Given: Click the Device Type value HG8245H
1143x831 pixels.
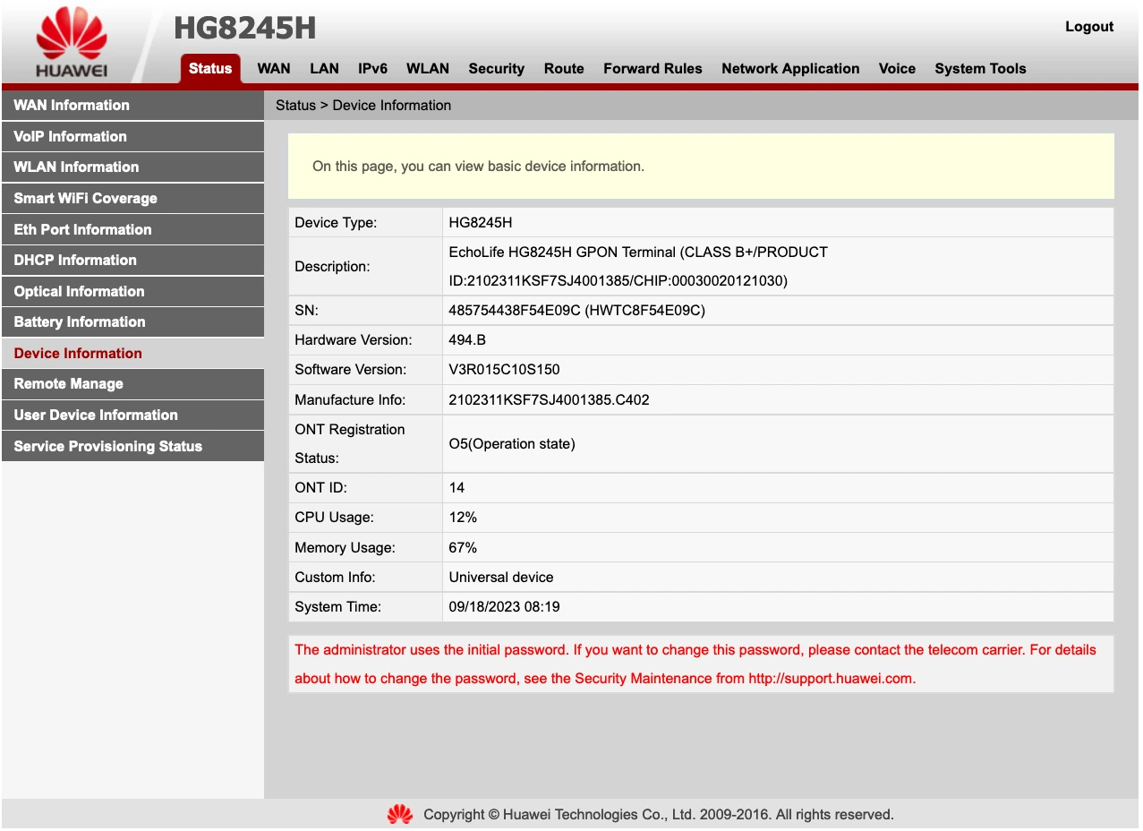Looking at the screenshot, I should pyautogui.click(x=481, y=223).
